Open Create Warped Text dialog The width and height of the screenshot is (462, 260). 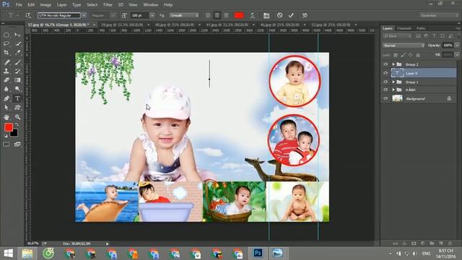click(253, 15)
